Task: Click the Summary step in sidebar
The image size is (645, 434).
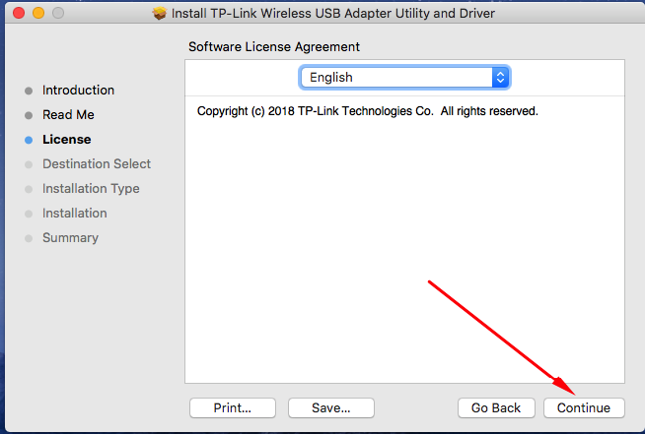Action: coord(70,238)
